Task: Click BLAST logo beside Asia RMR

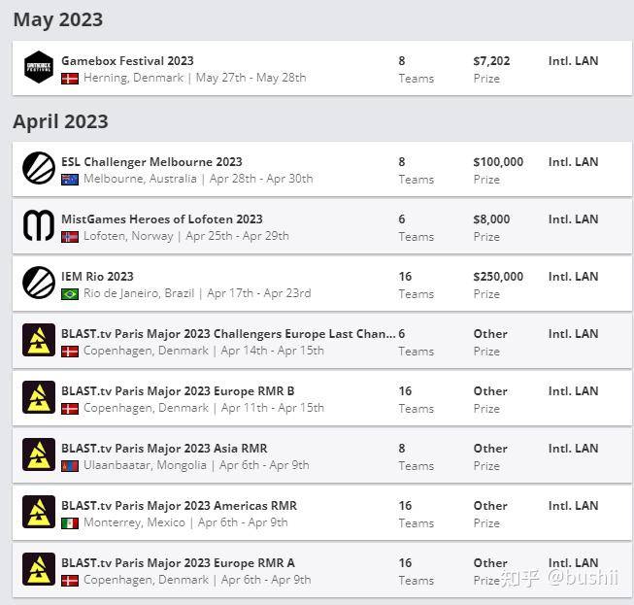Action: [39, 454]
